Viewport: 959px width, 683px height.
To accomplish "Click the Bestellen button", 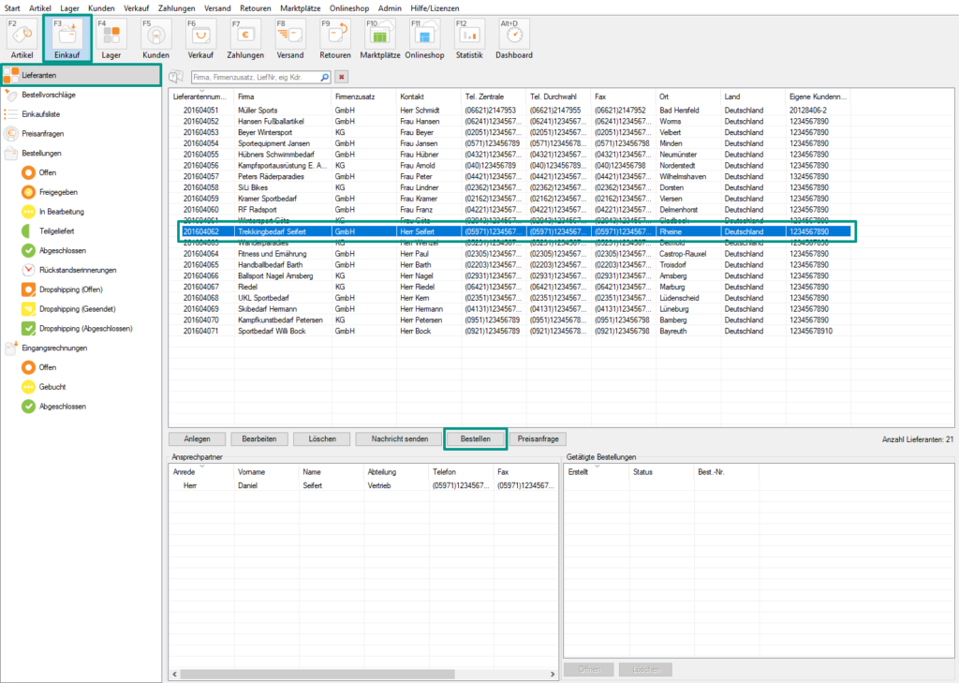I will [x=475, y=438].
